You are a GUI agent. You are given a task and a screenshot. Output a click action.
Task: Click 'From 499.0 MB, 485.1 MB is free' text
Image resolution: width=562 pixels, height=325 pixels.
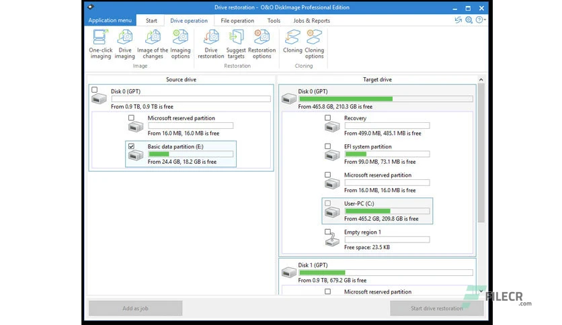click(383, 133)
